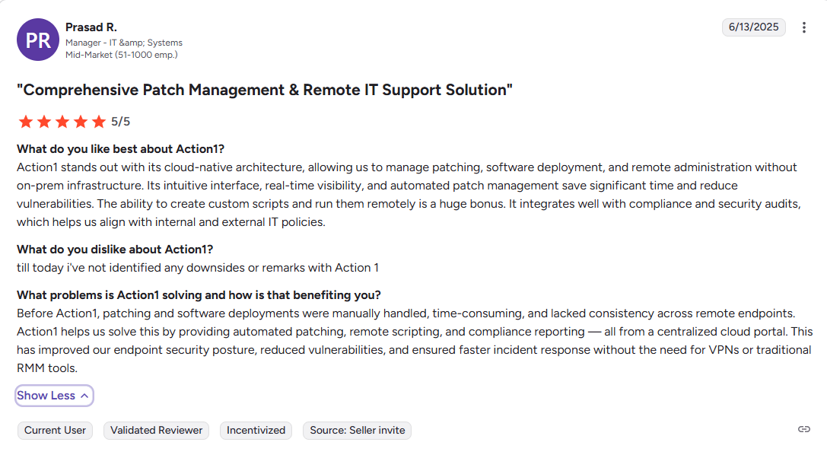Click the first rating star

(x=26, y=122)
